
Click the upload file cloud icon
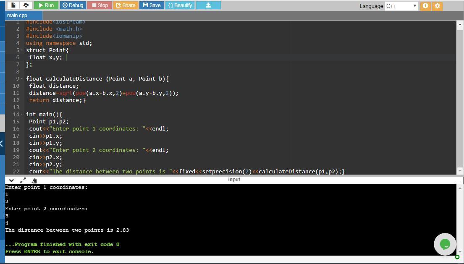click(x=26, y=5)
